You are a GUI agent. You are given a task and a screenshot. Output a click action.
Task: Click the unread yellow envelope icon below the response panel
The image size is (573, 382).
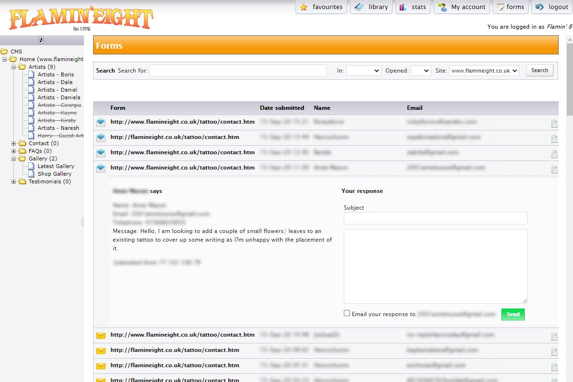tap(100, 336)
